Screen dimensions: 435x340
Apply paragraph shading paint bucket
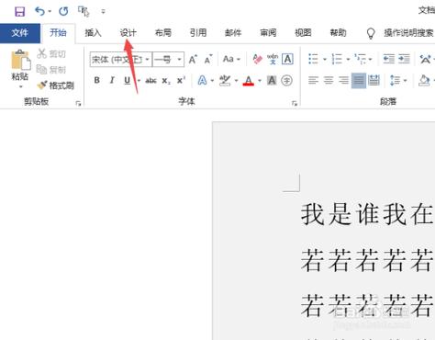click(x=424, y=81)
